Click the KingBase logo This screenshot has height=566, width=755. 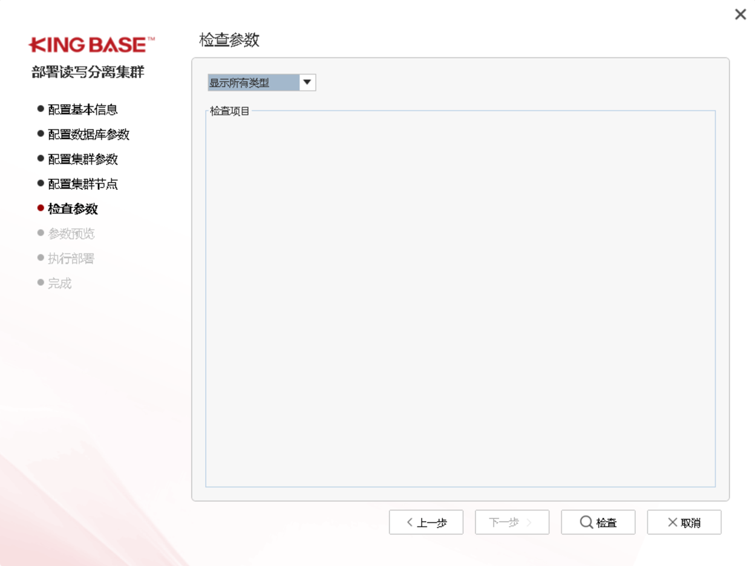(91, 45)
